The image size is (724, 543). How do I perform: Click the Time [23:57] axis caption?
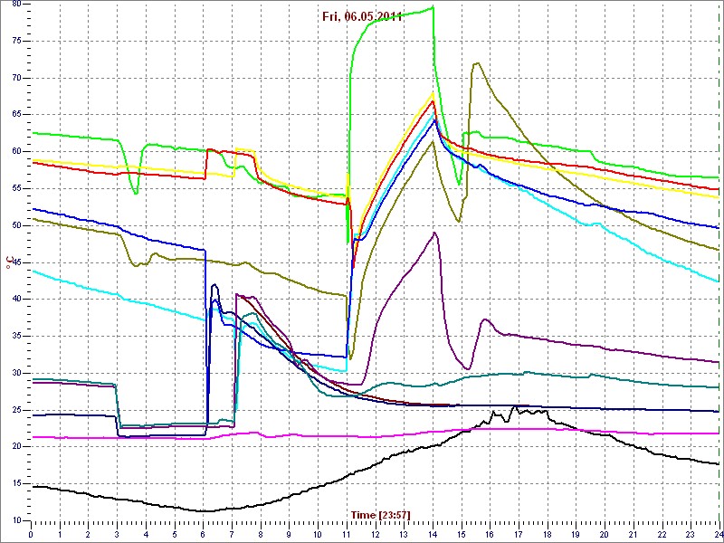tap(380, 514)
